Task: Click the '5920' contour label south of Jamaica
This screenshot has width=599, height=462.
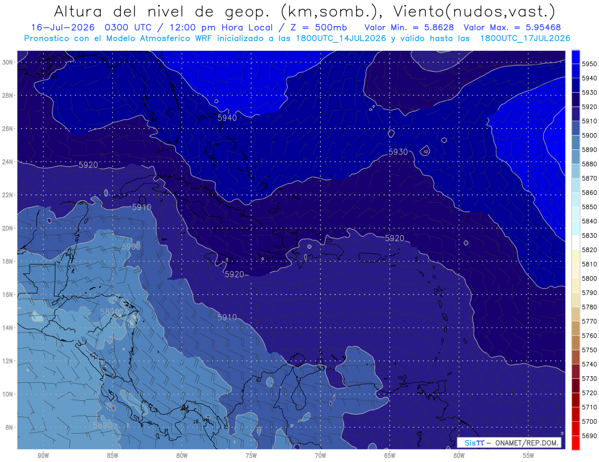Action: click(x=234, y=275)
